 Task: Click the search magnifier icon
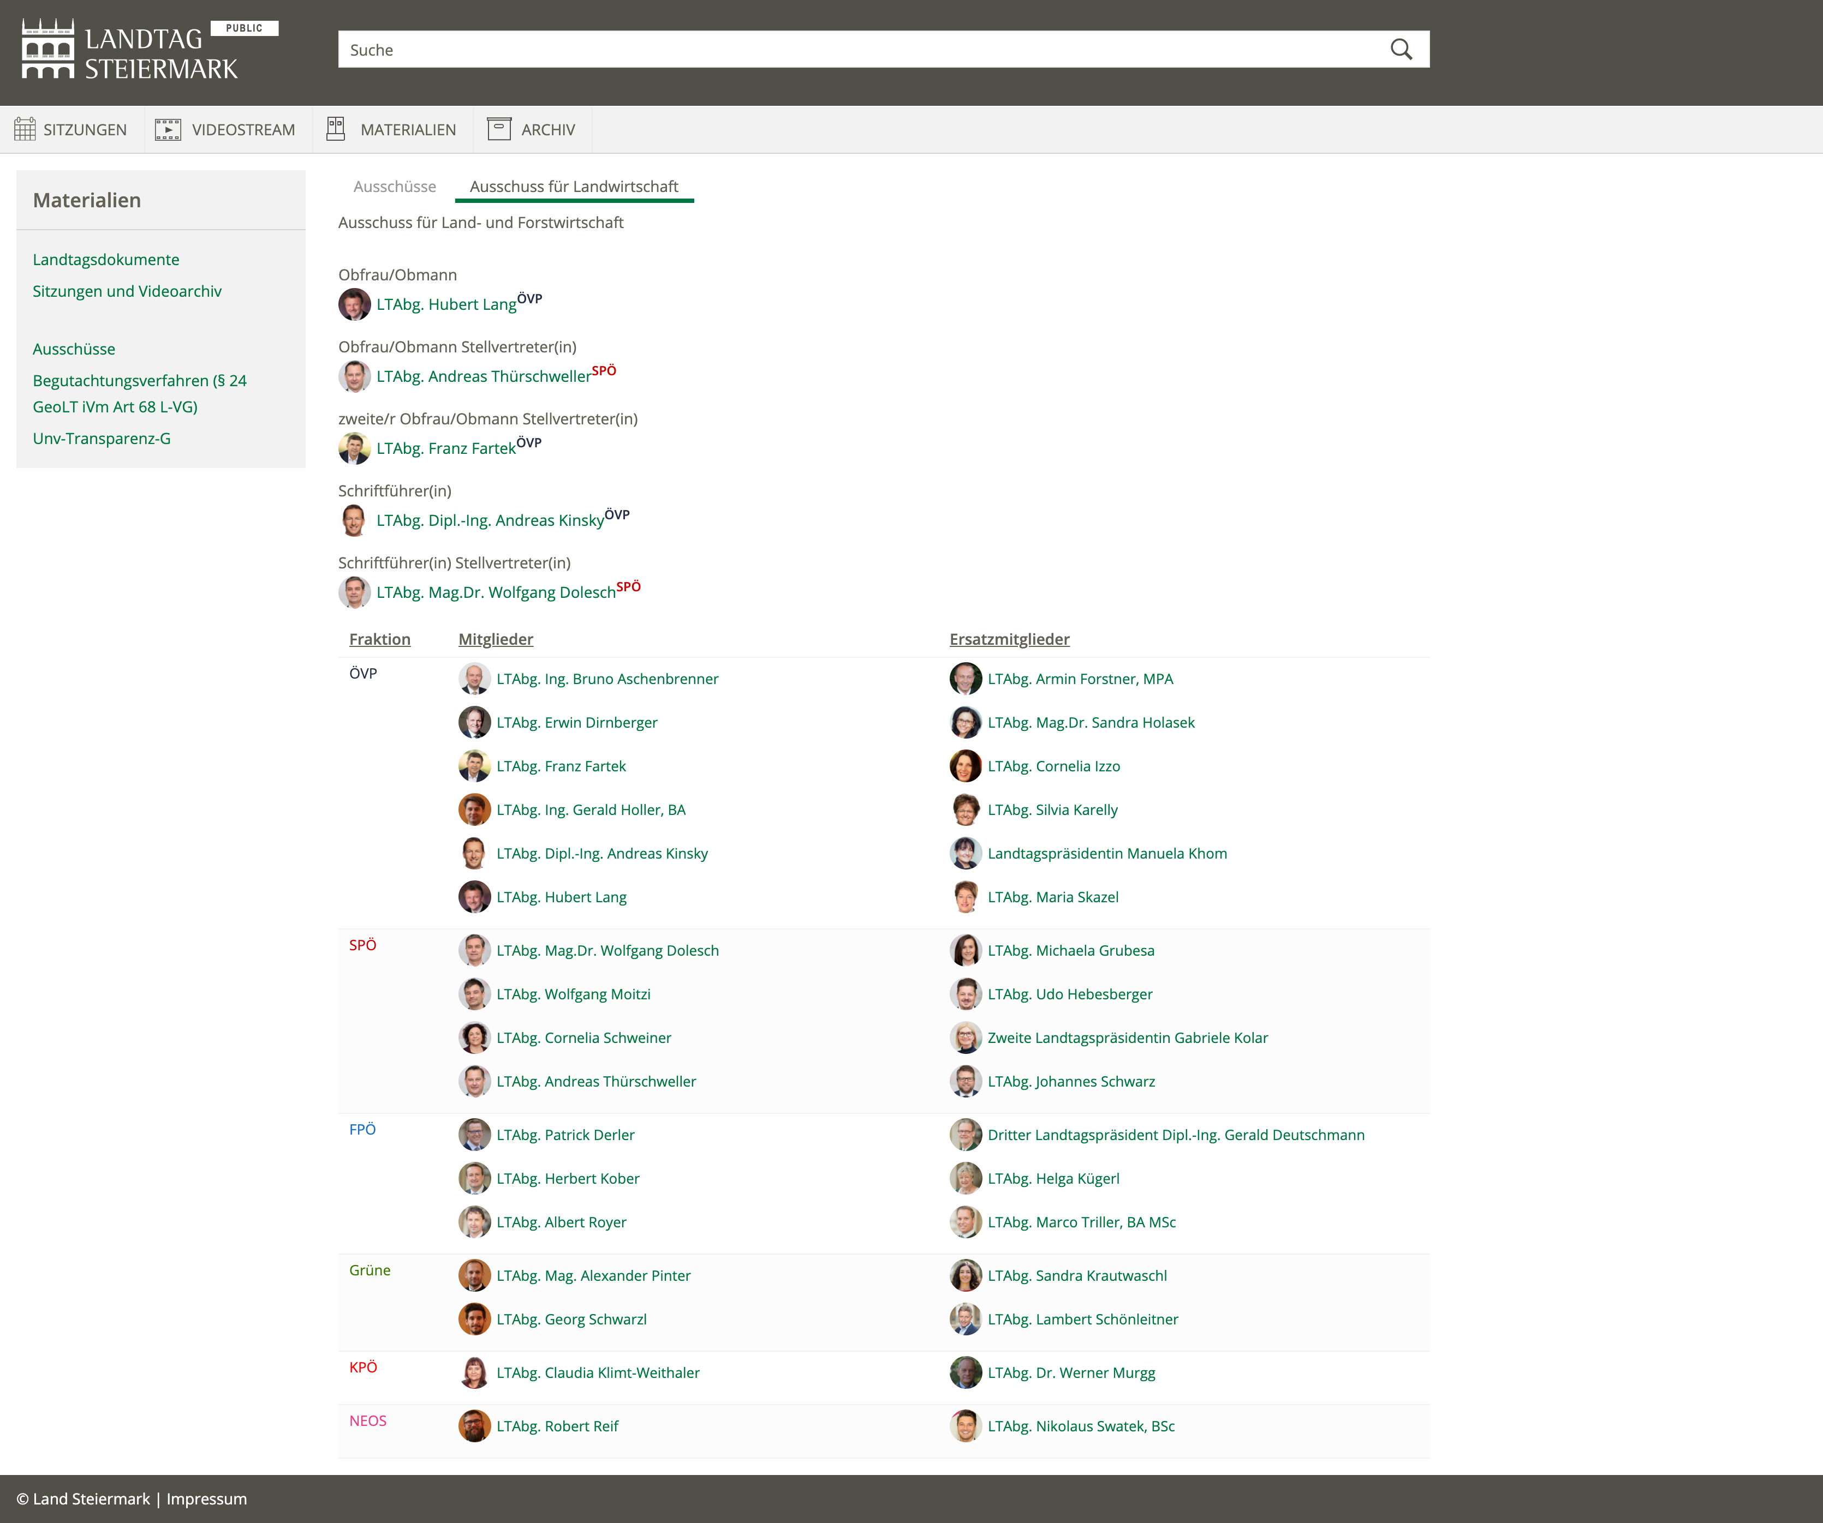(1400, 50)
